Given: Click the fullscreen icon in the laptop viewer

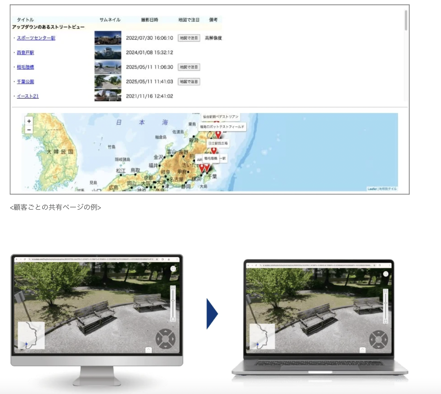Looking at the screenshot, I should [386, 274].
